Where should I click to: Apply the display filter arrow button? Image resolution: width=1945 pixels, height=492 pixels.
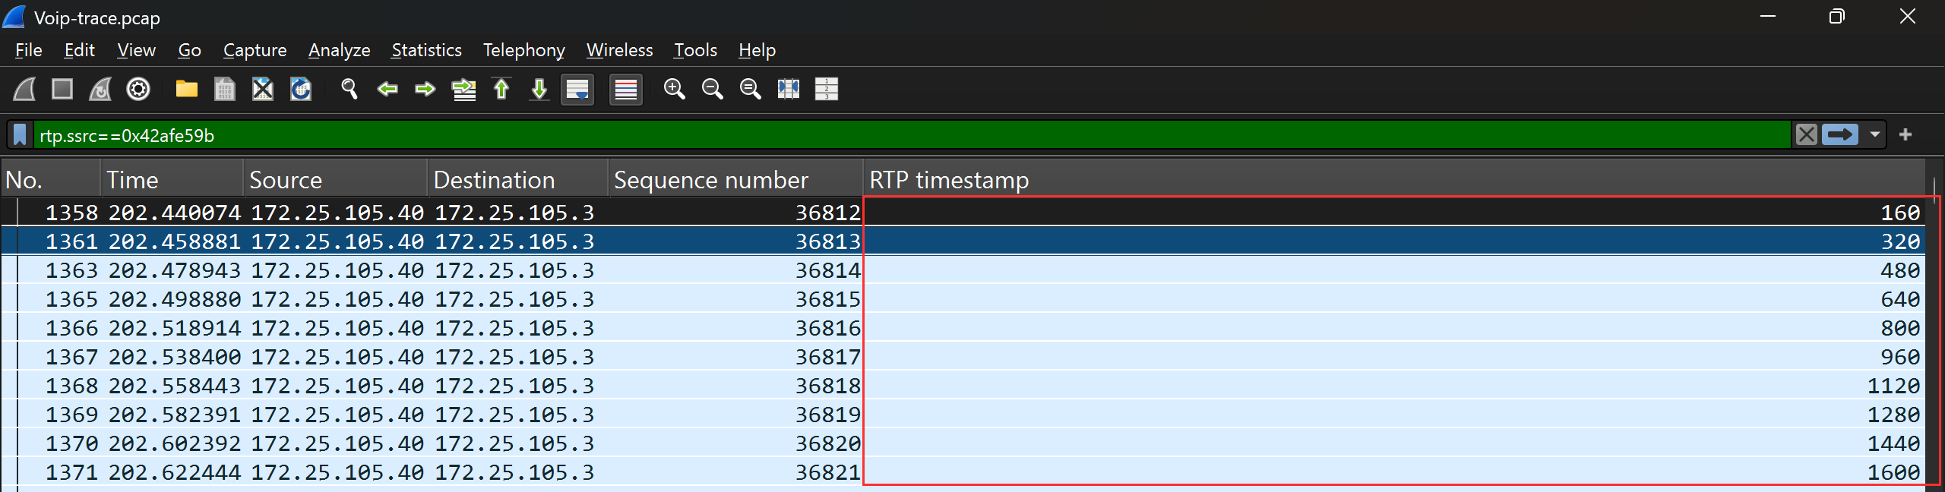(x=1840, y=135)
